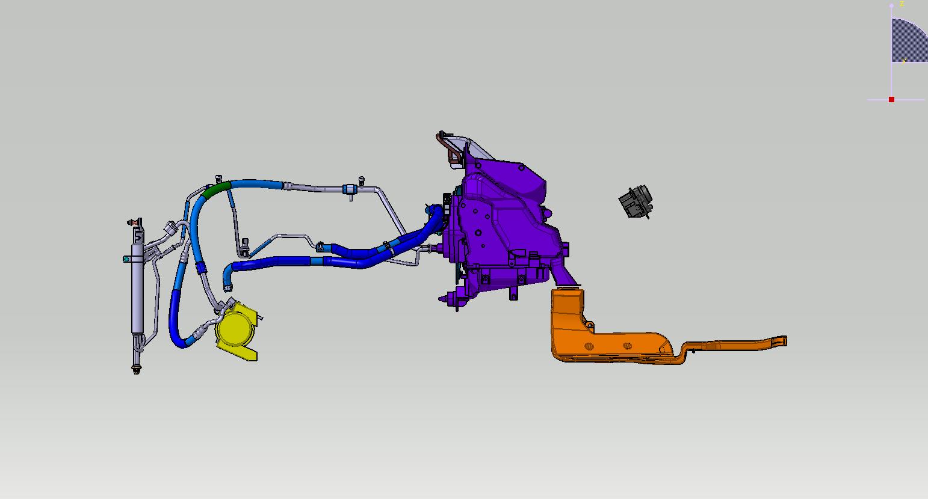Click the fitting block on the upper silver pipe

pos(350,189)
